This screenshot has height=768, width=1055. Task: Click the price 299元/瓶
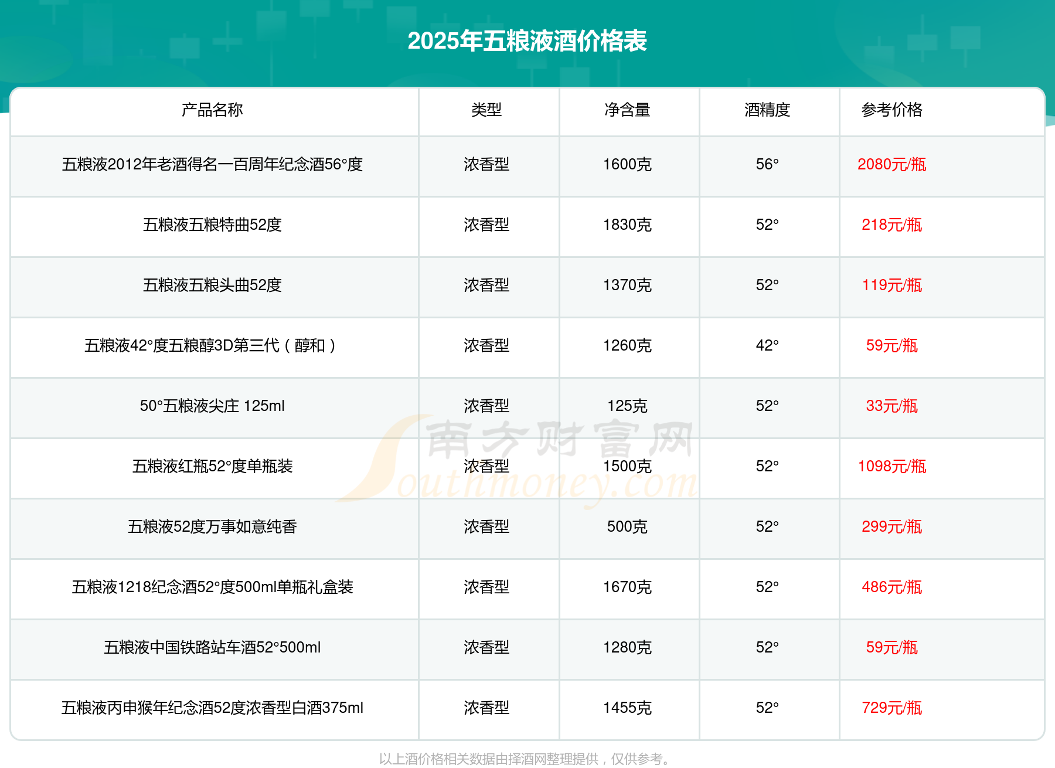coord(892,526)
